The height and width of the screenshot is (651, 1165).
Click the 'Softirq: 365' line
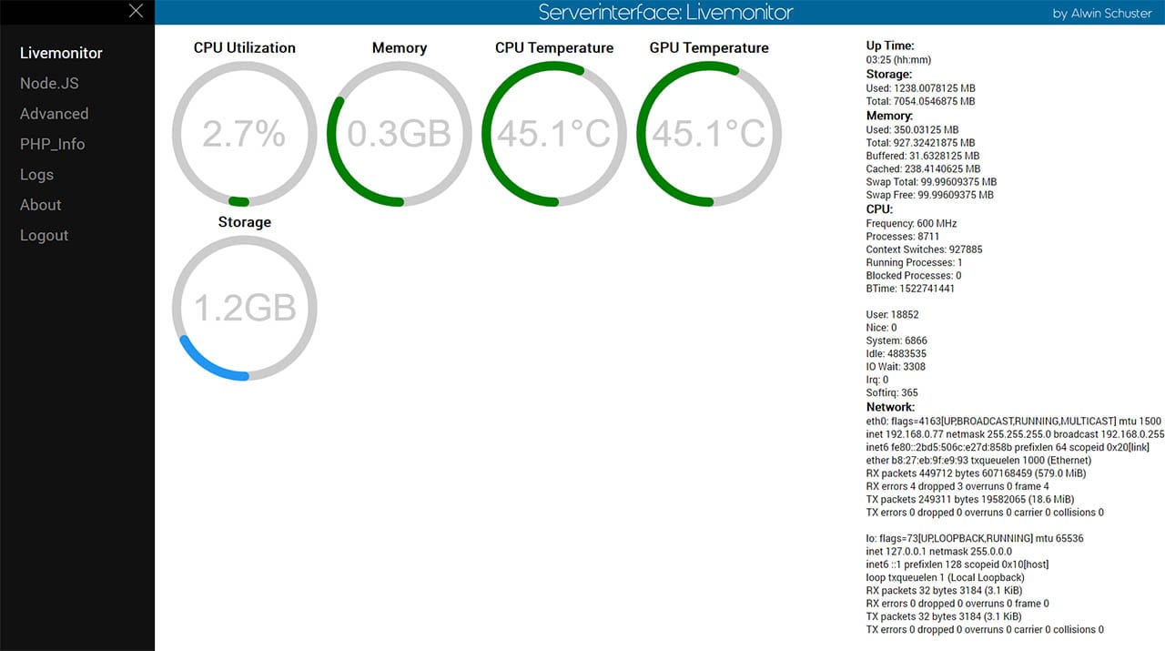[x=892, y=392]
